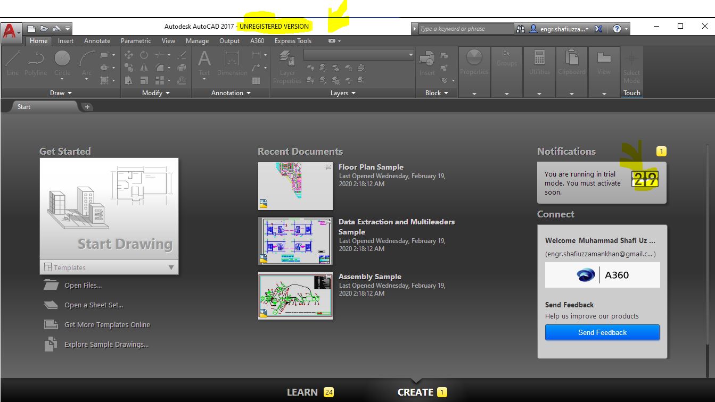The width and height of the screenshot is (715, 402).
Task: Expand the Modify panel
Action: (155, 93)
